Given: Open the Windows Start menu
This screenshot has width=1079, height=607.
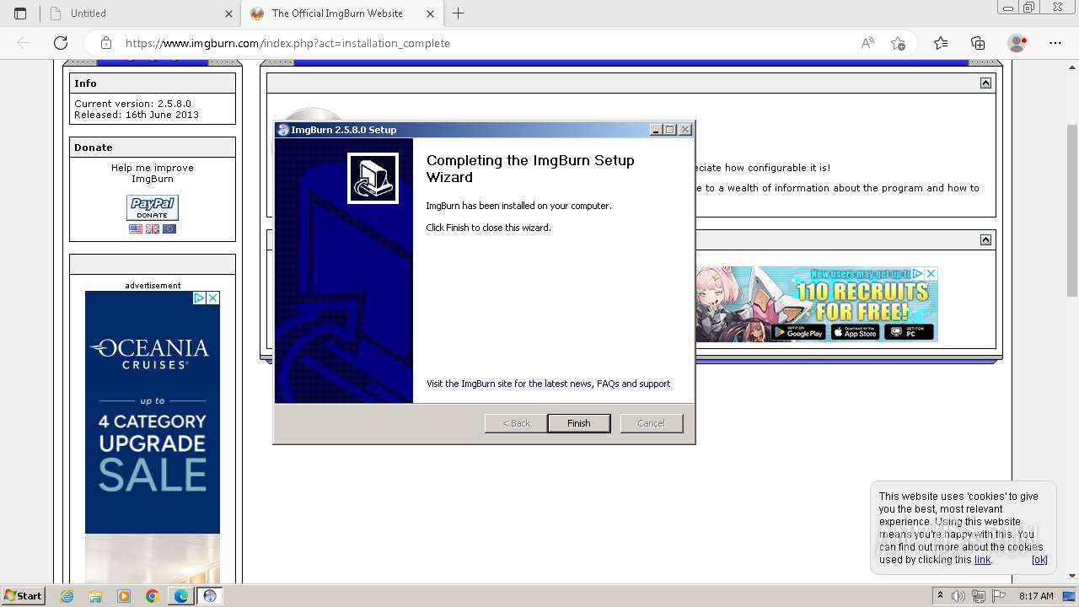Looking at the screenshot, I should [24, 595].
